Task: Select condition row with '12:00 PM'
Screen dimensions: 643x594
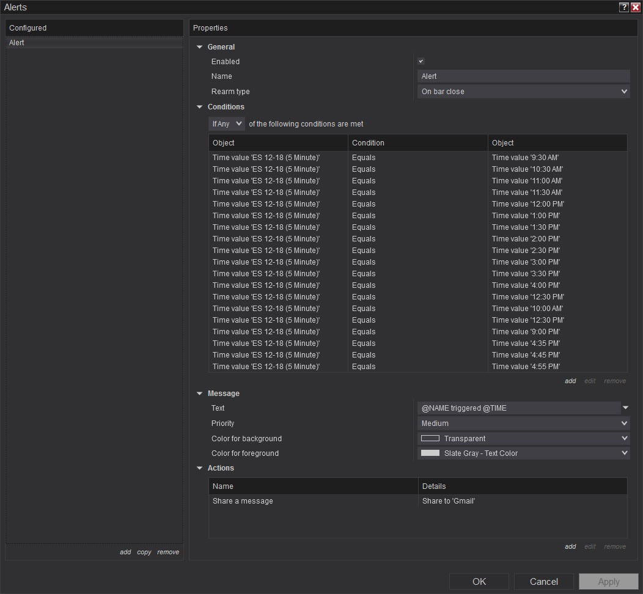Action: 418,204
